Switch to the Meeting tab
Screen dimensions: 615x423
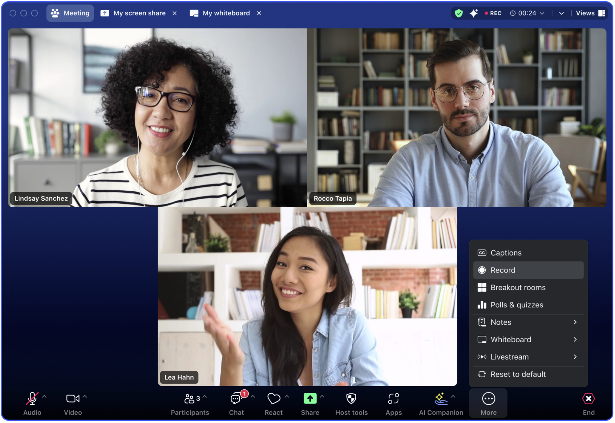(70, 13)
